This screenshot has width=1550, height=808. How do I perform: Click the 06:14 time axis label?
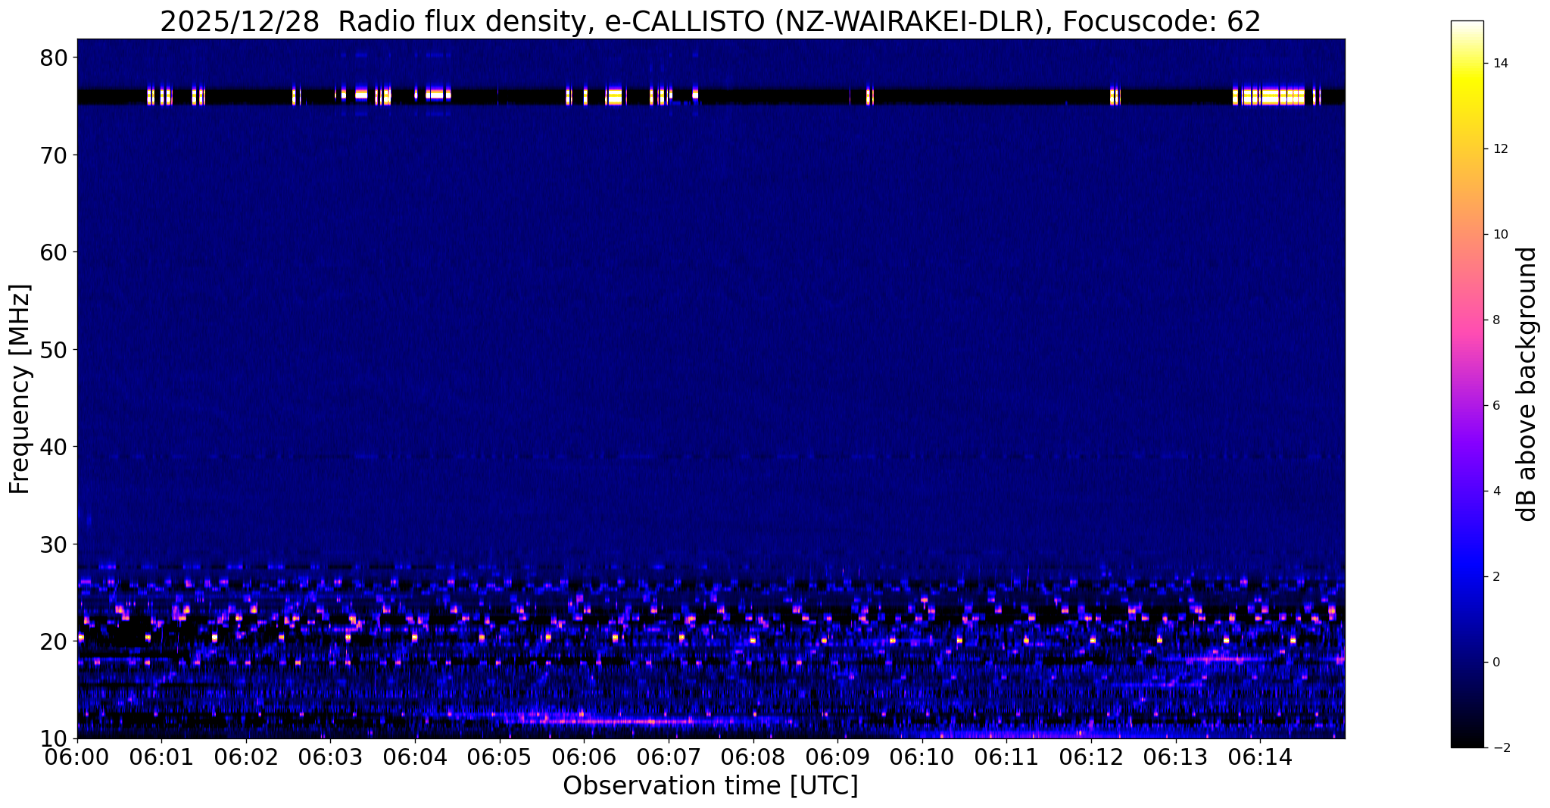(1260, 756)
